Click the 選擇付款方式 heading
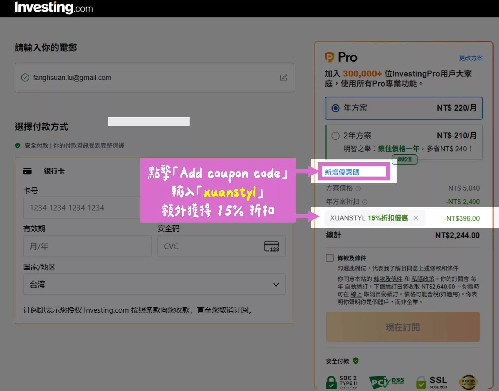Screen dimensions: 499x391 41,127
